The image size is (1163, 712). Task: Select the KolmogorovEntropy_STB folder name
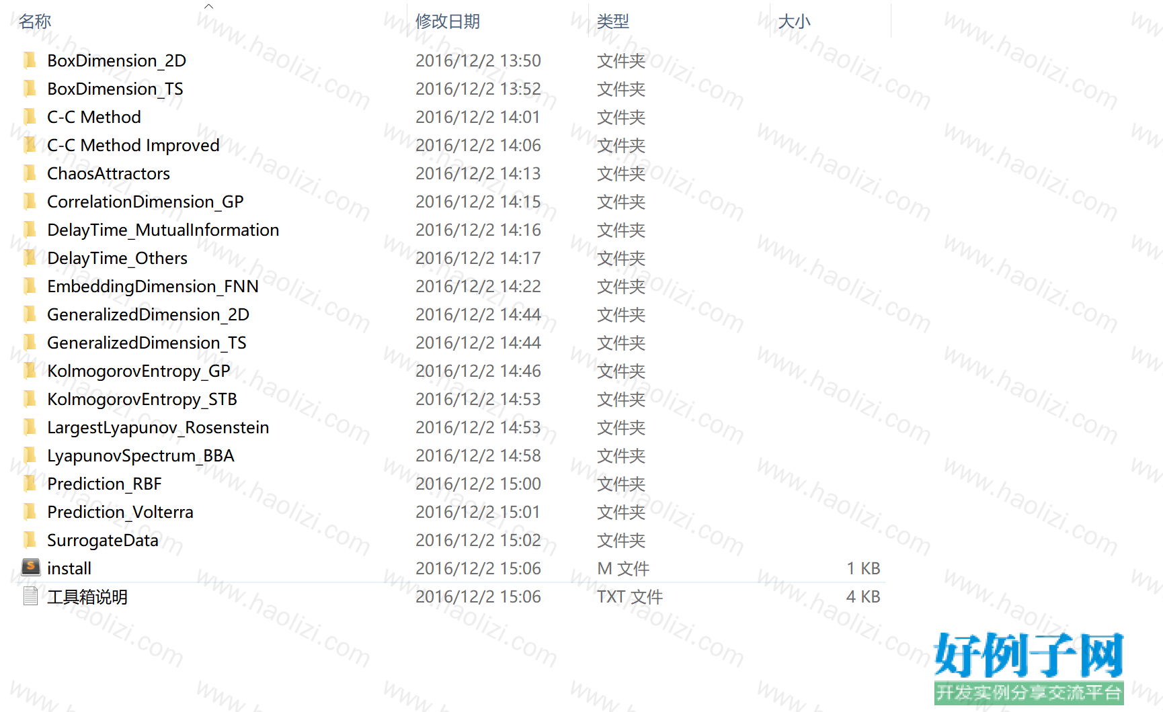[x=142, y=400]
